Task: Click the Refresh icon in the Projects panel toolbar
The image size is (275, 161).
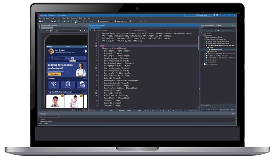Action: point(212,31)
